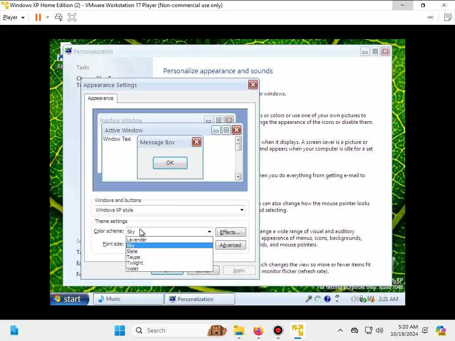455x341 pixels.
Task: Click OK in the preview message box
Action: (x=170, y=163)
